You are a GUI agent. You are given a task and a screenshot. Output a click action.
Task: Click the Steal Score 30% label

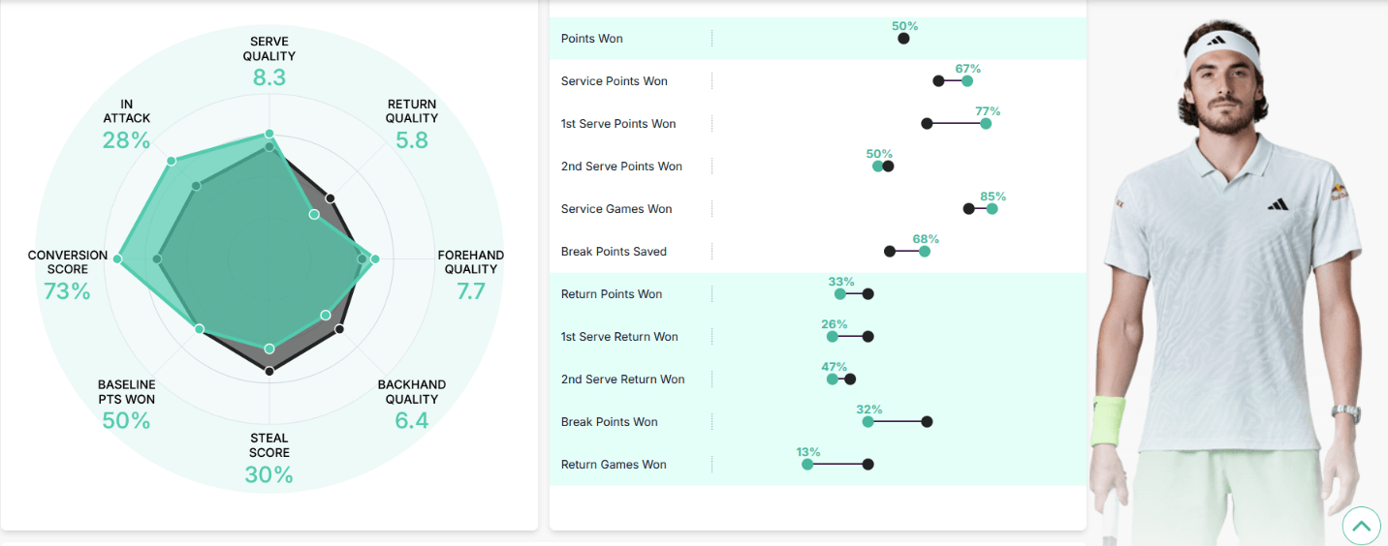coord(269,460)
